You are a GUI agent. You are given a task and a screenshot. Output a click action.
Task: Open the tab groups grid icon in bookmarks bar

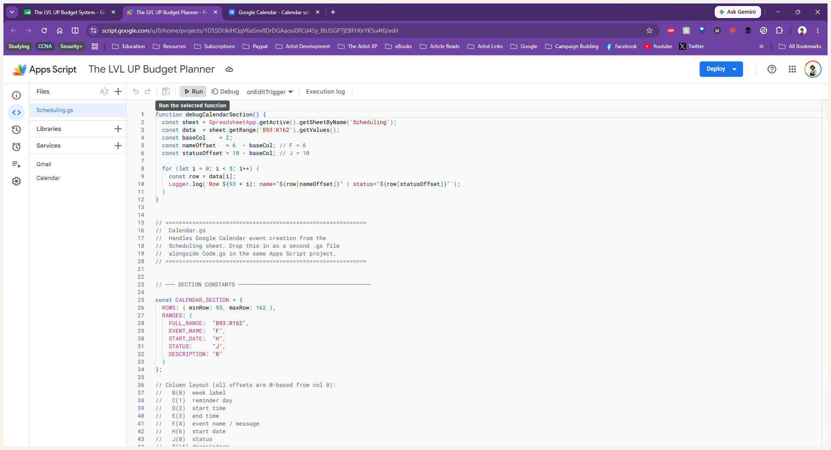[95, 46]
